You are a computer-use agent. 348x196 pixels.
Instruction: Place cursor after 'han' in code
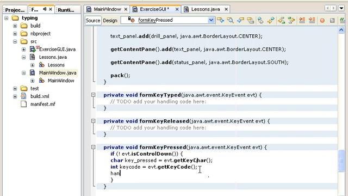tap(120, 173)
